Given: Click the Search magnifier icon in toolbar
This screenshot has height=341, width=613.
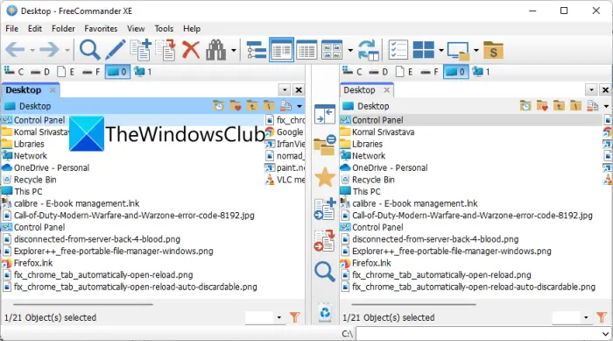Looking at the screenshot, I should pyautogui.click(x=89, y=50).
